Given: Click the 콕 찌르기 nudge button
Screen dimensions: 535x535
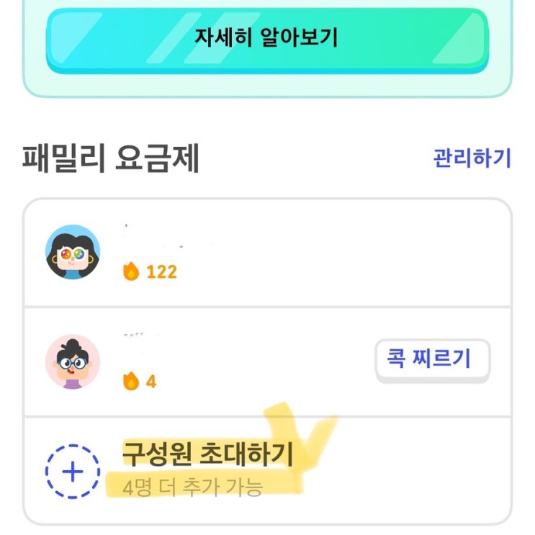Looking at the screenshot, I should coord(432,360).
